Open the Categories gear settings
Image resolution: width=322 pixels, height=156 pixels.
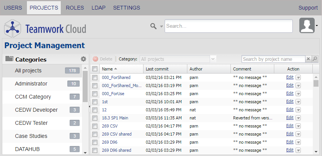coord(83,59)
